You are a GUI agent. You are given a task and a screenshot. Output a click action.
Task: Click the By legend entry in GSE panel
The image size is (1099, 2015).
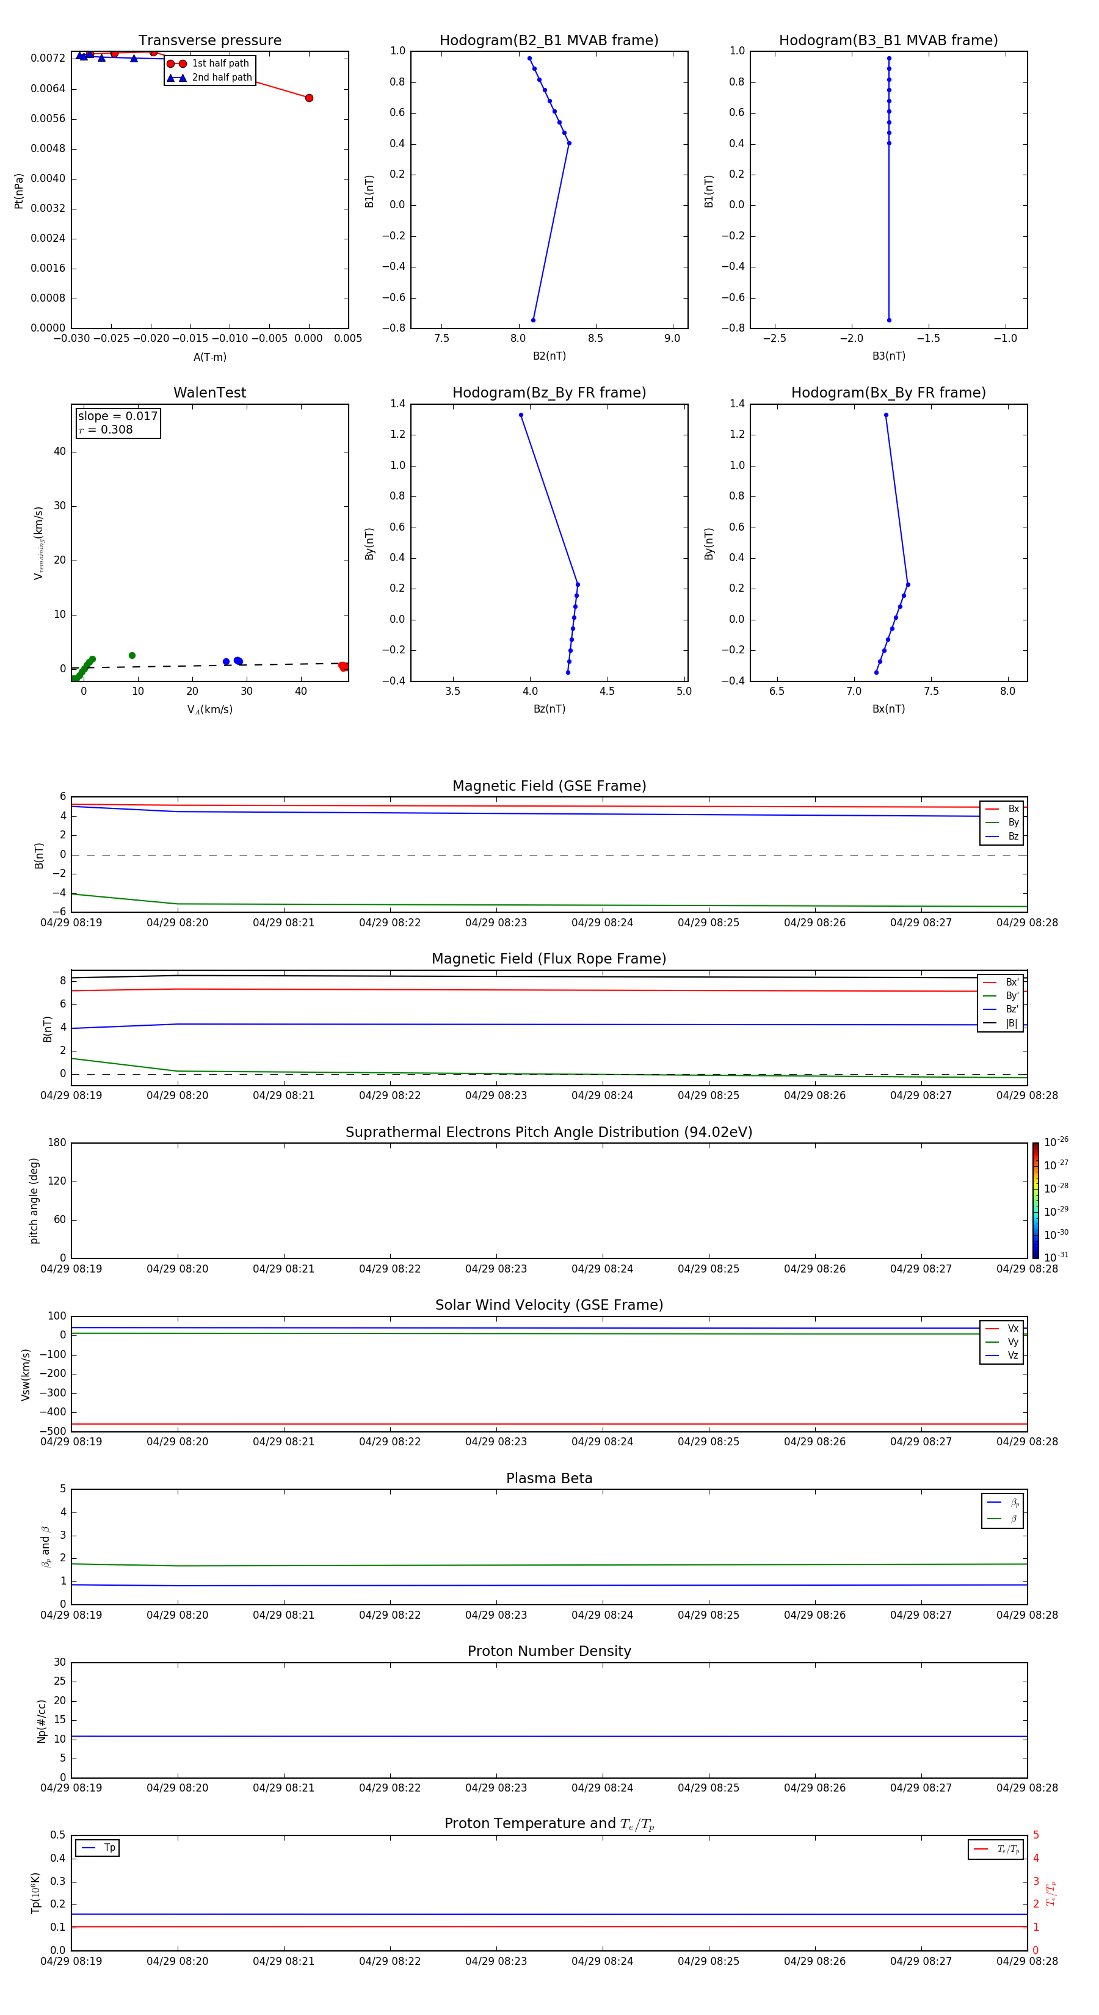(1002, 823)
